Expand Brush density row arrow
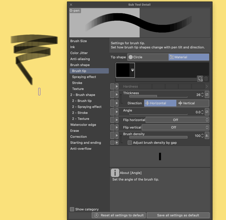Screen dimensions: 226x220 [x=117, y=135]
